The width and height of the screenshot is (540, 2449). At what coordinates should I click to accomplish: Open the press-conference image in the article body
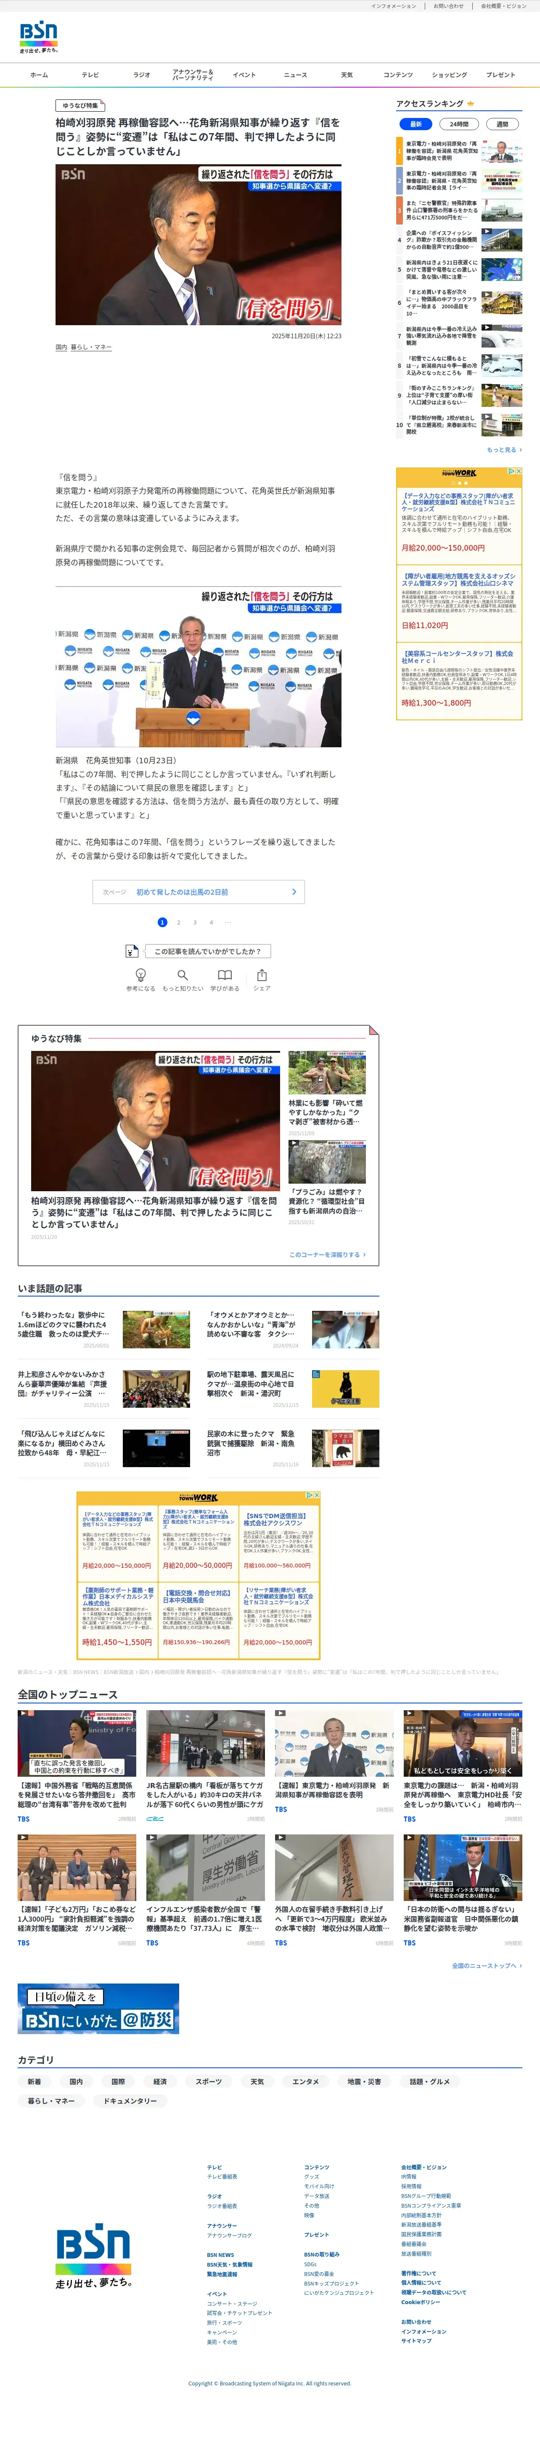point(199,666)
